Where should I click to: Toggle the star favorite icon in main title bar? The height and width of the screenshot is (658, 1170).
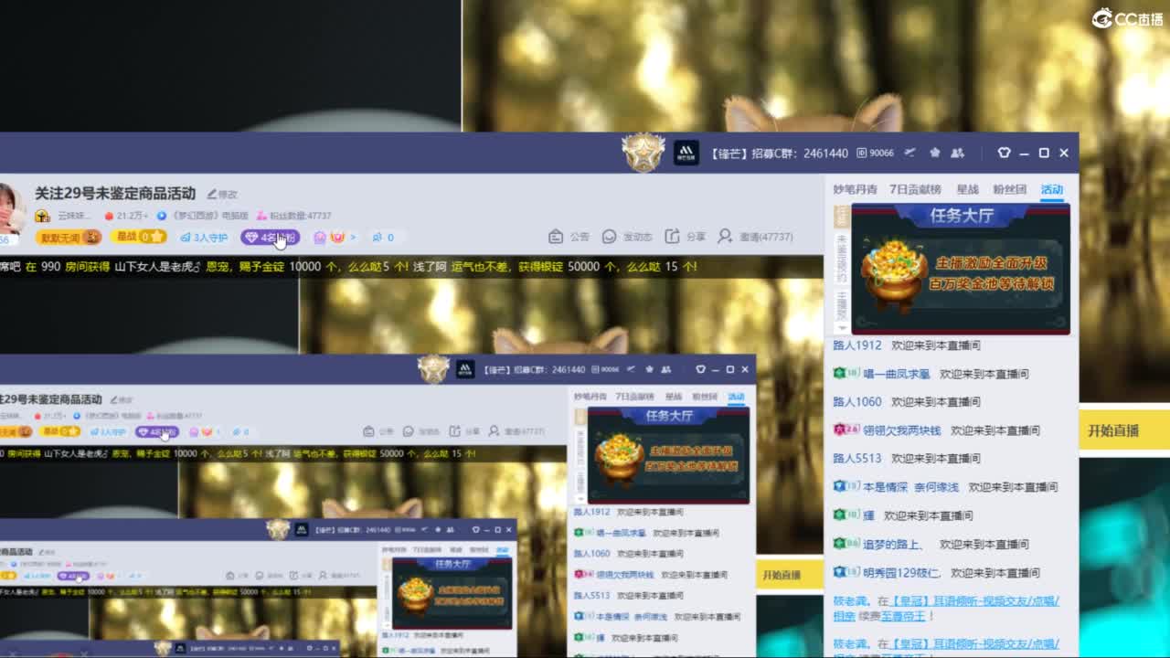(x=934, y=153)
